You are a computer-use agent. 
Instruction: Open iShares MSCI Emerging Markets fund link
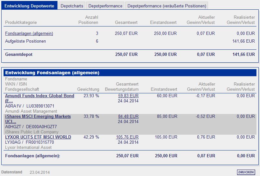(38, 117)
